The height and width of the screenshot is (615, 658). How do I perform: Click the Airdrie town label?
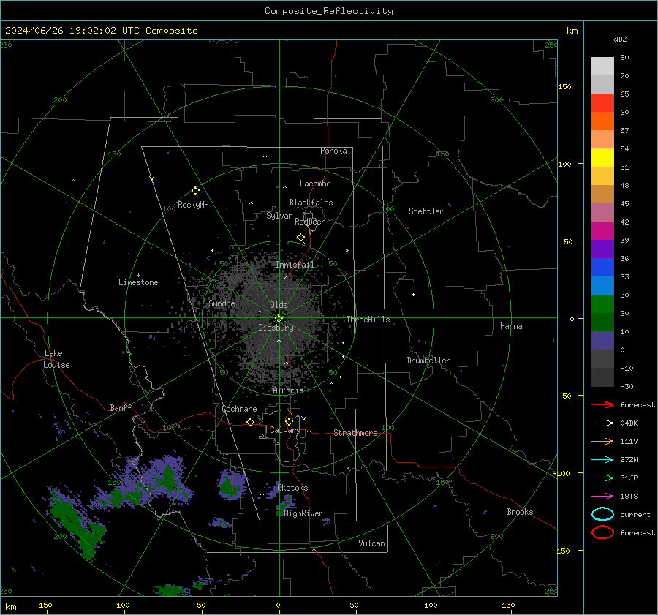click(x=288, y=390)
